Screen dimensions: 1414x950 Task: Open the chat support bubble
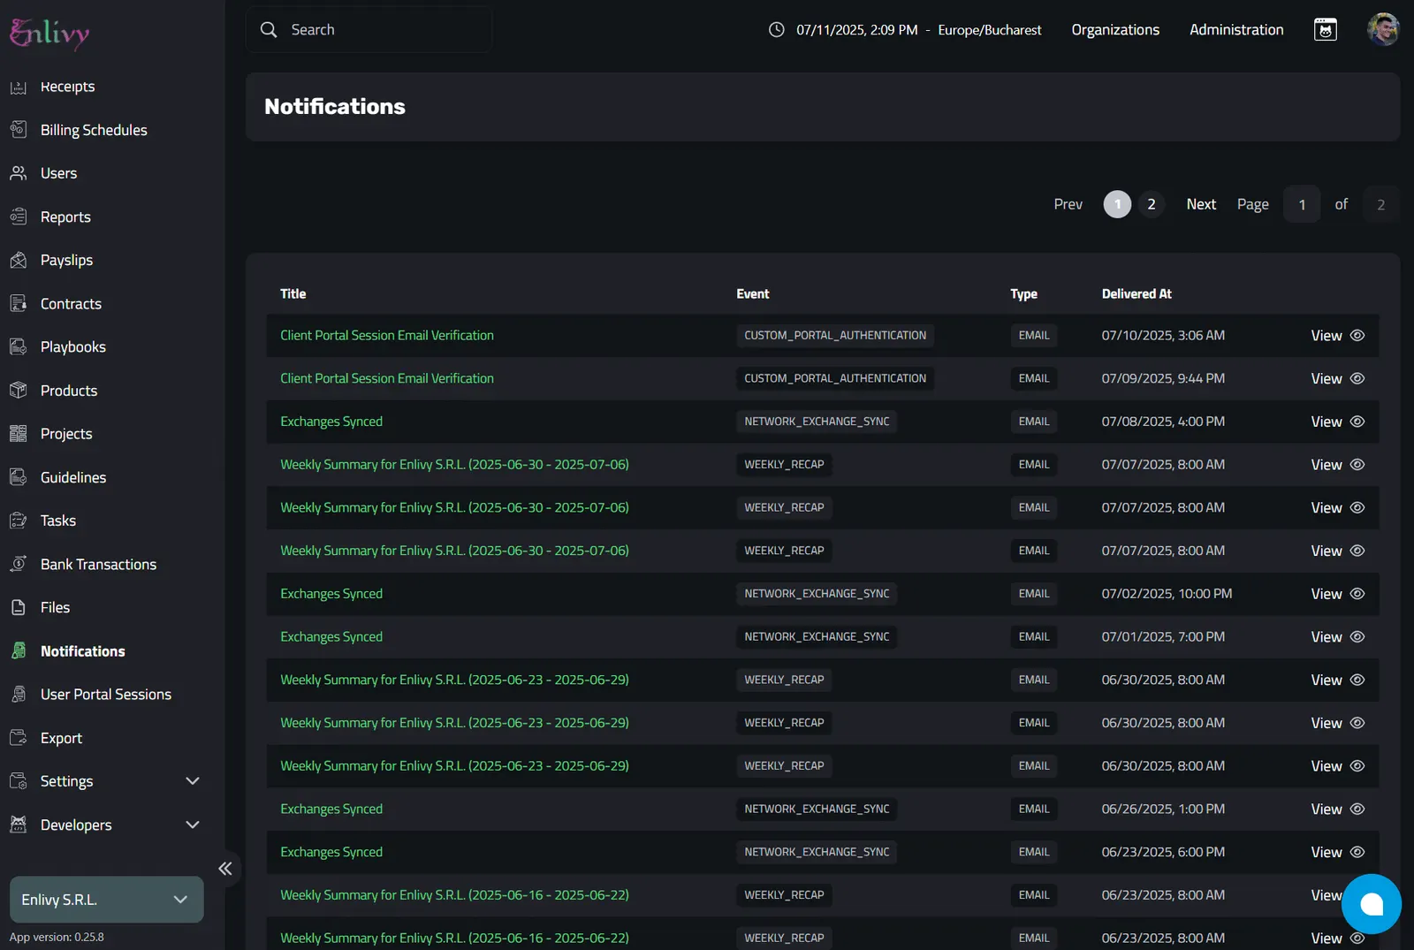click(x=1371, y=903)
